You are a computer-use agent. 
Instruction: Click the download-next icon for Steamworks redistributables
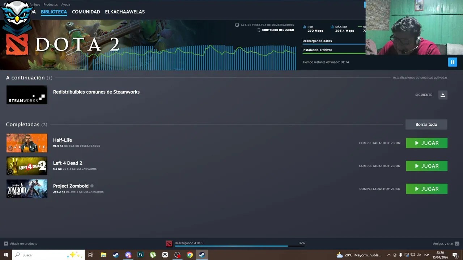click(443, 95)
